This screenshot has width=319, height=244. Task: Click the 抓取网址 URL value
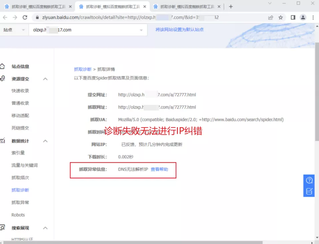(157, 107)
